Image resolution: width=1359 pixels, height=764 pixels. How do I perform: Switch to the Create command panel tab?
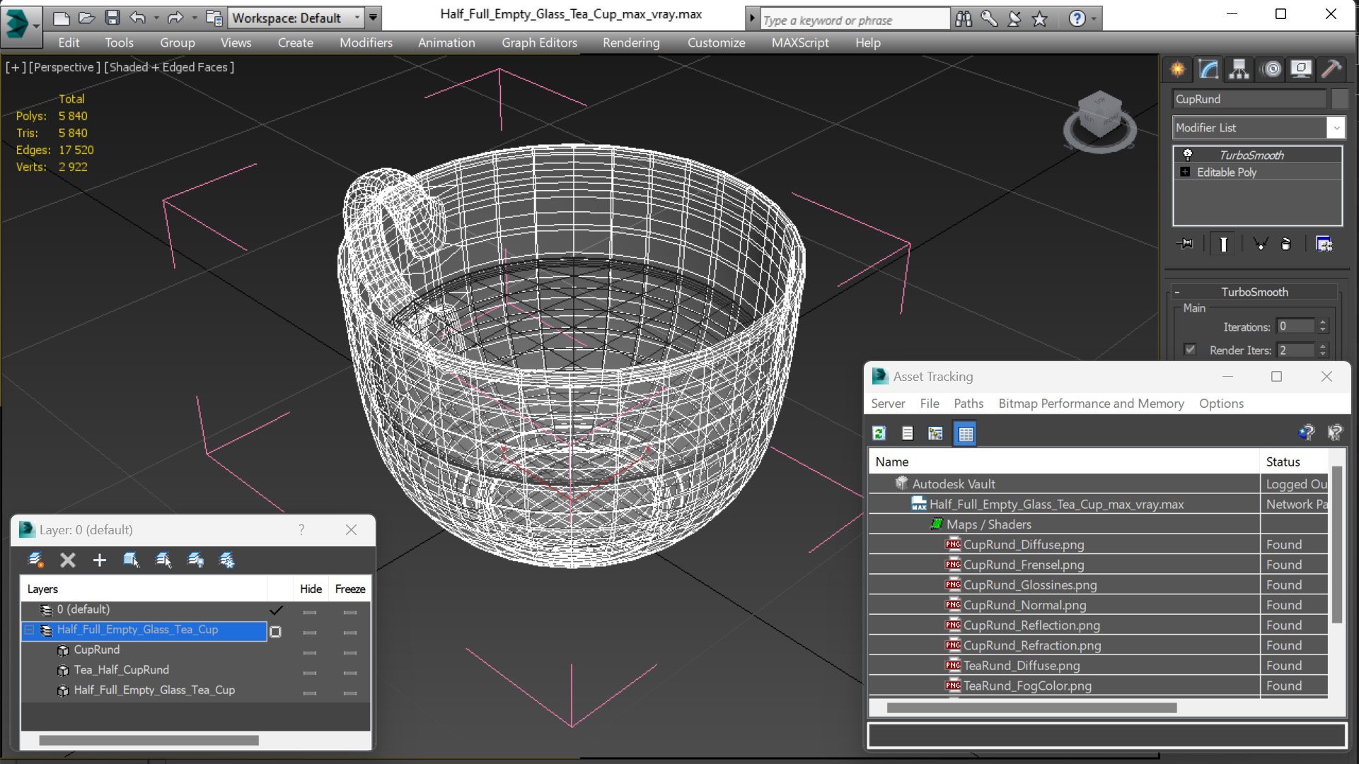tap(1178, 69)
